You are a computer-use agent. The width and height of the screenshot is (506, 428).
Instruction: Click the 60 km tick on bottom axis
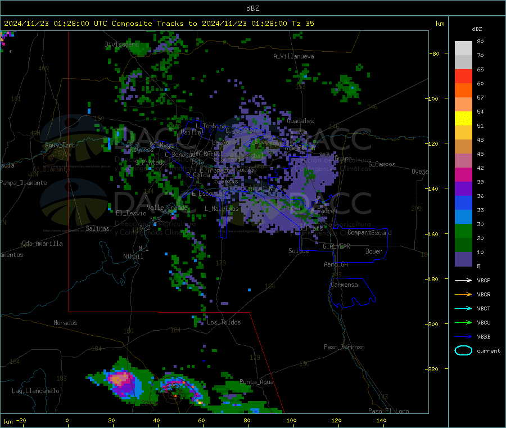(201, 421)
